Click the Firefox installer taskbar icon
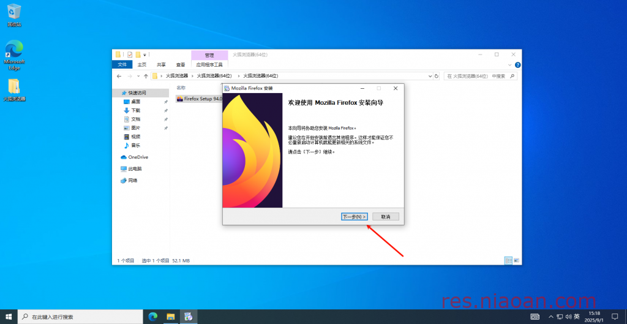Viewport: 627px width, 324px height. point(189,317)
